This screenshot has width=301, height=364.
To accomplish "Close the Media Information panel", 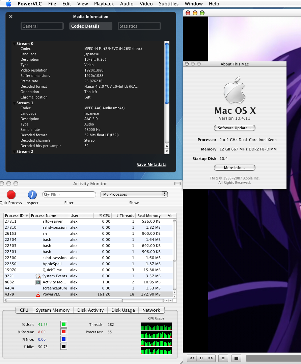I will [x=11, y=17].
